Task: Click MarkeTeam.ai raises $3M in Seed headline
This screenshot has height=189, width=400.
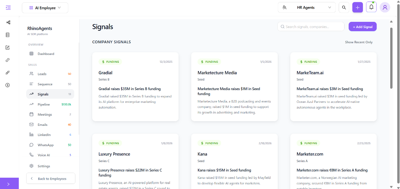Action: pyautogui.click(x=330, y=89)
